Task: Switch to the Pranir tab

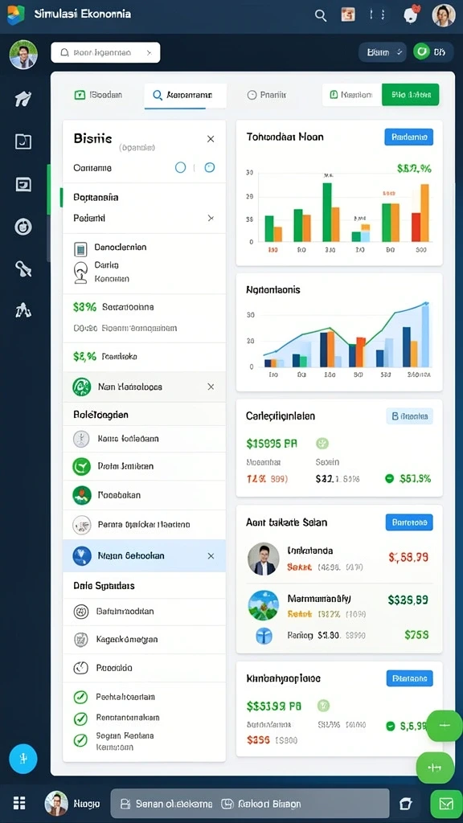Action: [267, 95]
